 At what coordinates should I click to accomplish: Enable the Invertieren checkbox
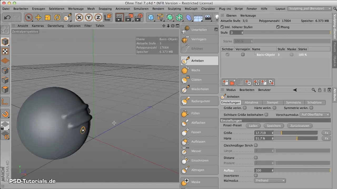pos(256,175)
